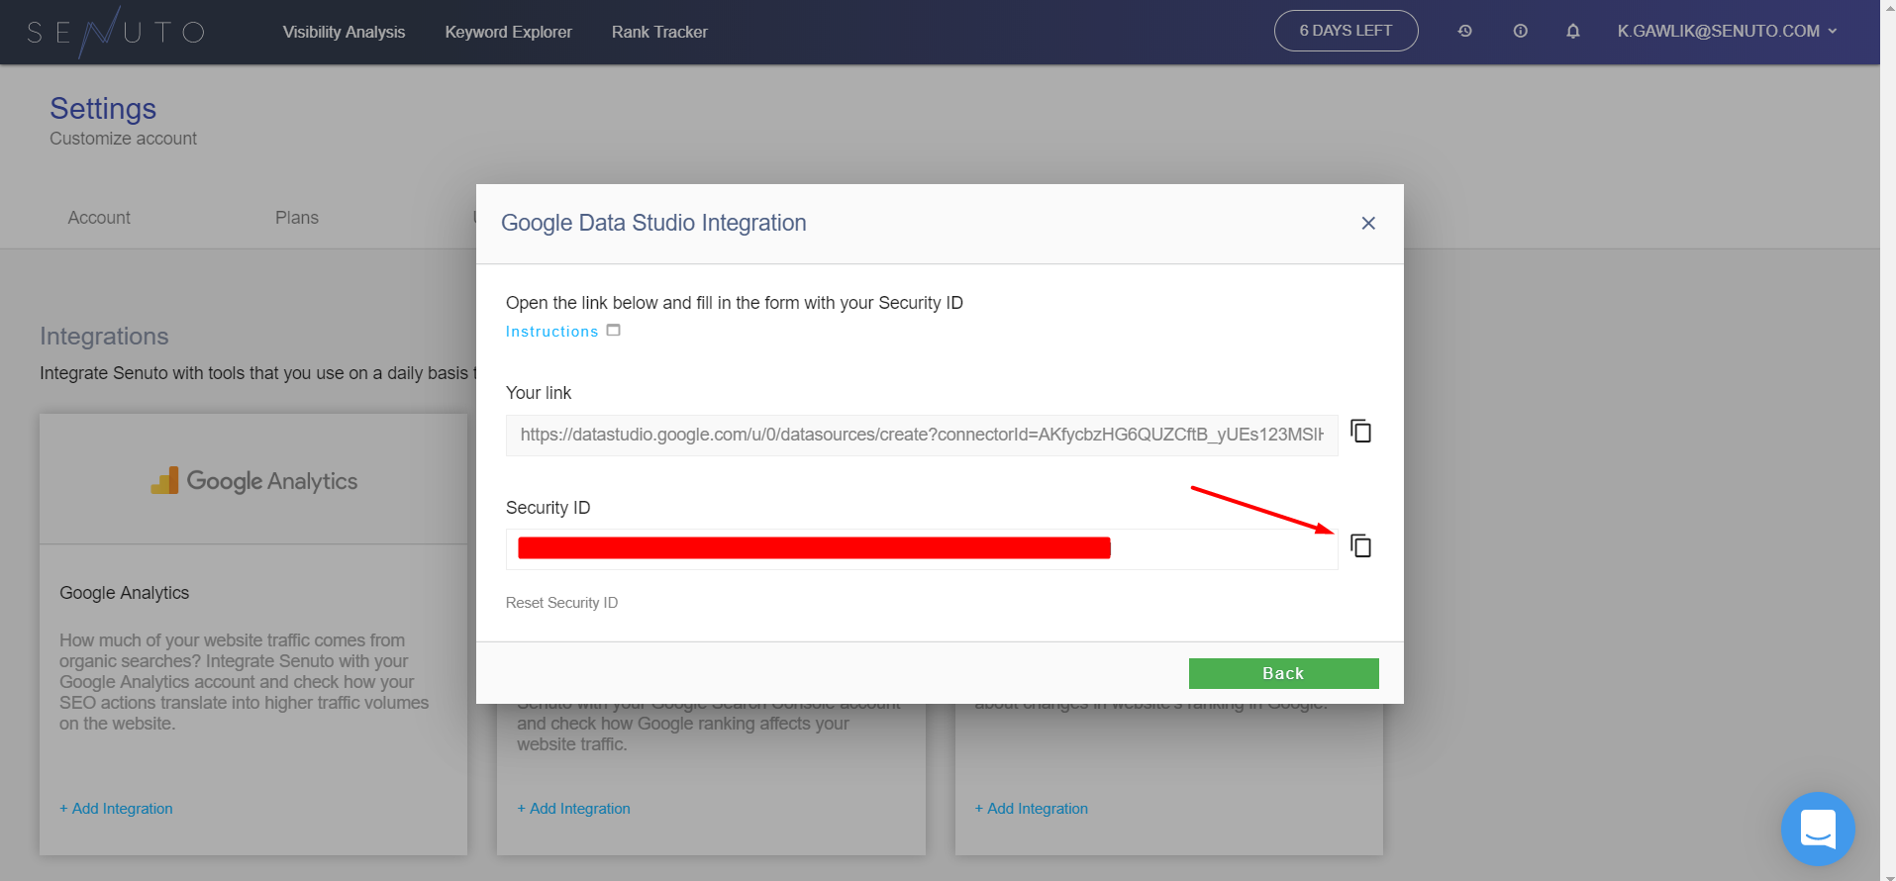Open the history clock icon
Viewport: 1896px width, 881px height.
[1465, 32]
